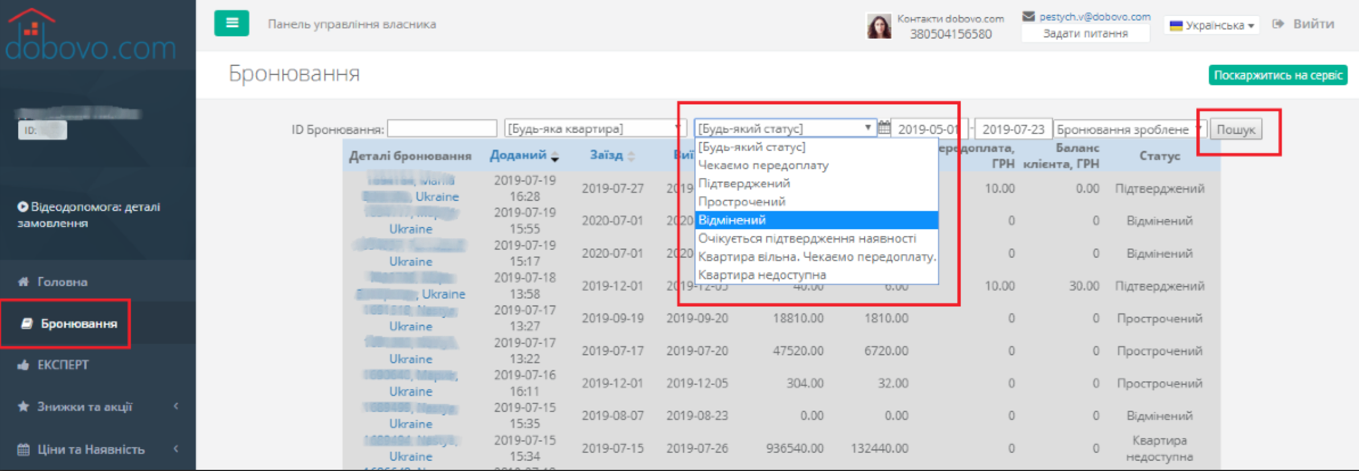1359x471 pixels.
Task: Open the 'ЕКСПЕРТ' sidebar item
Action: [x=63, y=365]
